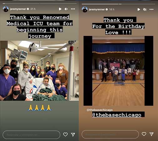Viewport: 158px width, 141px height.
Task: Share the ICU team story via paper plane
Action: tap(73, 134)
